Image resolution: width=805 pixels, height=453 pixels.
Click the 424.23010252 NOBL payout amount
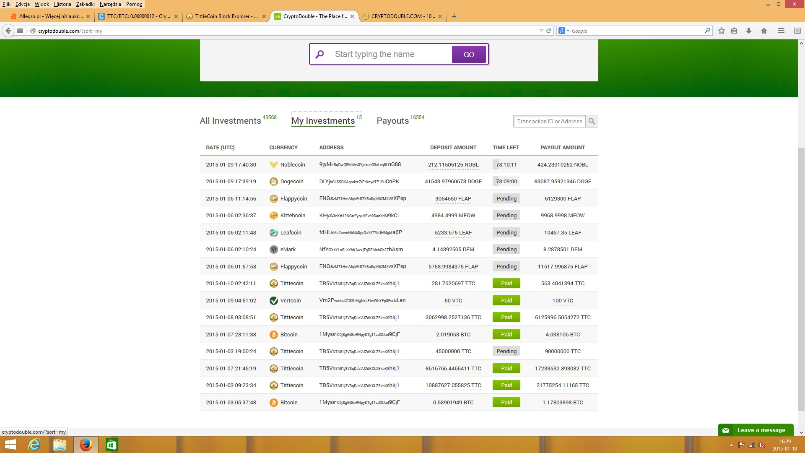point(563,165)
